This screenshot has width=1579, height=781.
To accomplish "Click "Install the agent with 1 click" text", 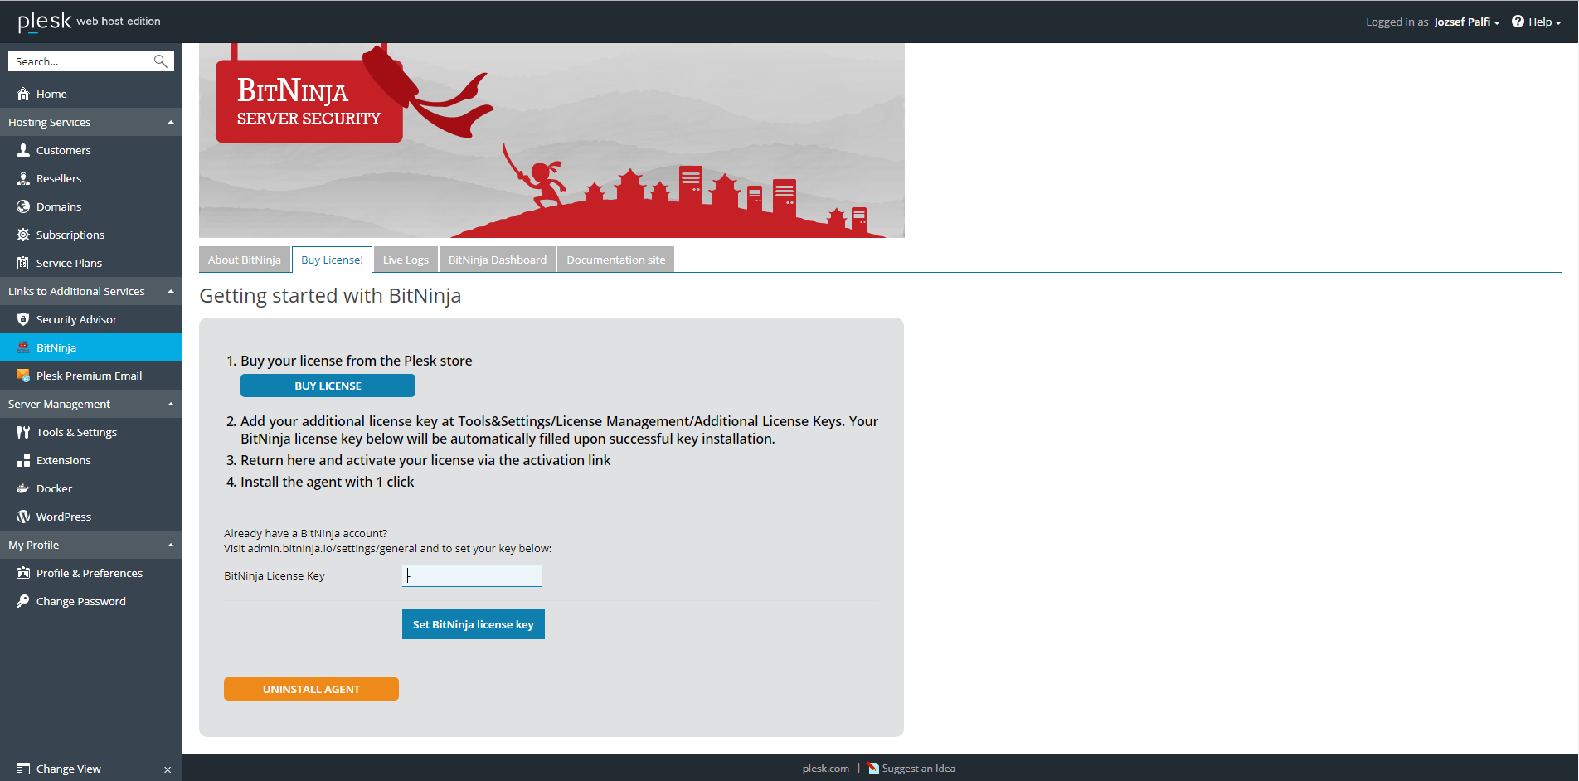I will tap(327, 482).
